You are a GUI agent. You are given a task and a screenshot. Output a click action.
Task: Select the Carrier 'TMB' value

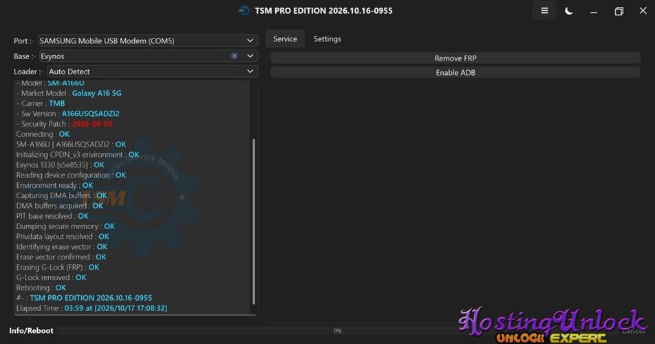click(57, 103)
